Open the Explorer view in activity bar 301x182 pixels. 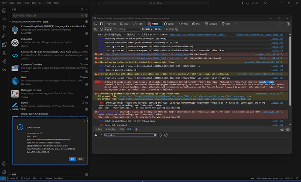click(x=4, y=10)
